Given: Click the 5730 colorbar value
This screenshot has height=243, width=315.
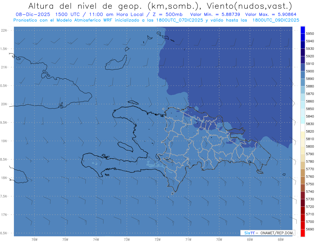Looking at the screenshot, I should (310, 199).
